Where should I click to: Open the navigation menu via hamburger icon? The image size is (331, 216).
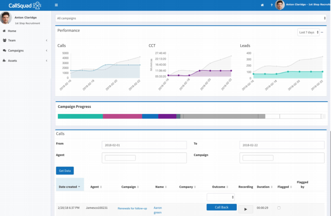click(x=56, y=5)
